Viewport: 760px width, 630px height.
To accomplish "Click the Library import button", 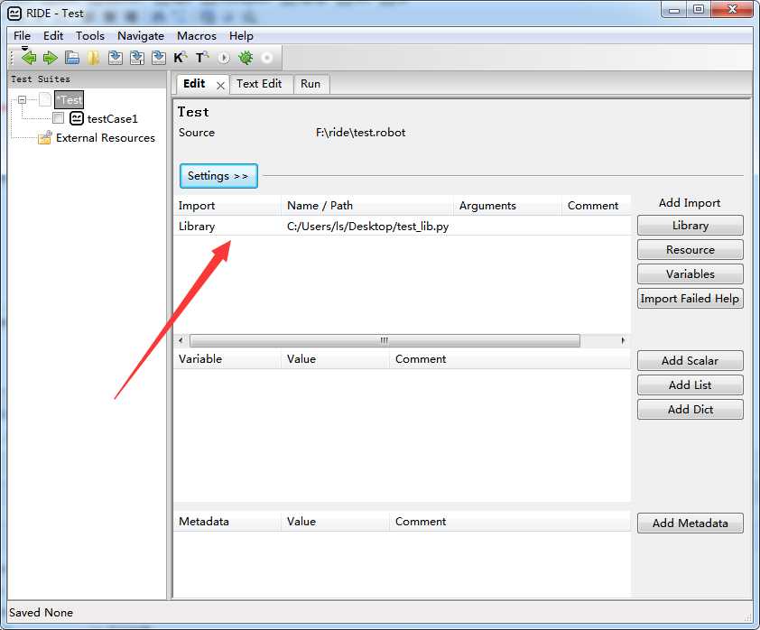I will (x=690, y=226).
